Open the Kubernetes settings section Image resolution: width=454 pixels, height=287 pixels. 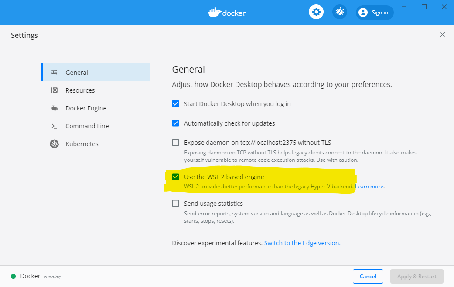(x=96, y=144)
